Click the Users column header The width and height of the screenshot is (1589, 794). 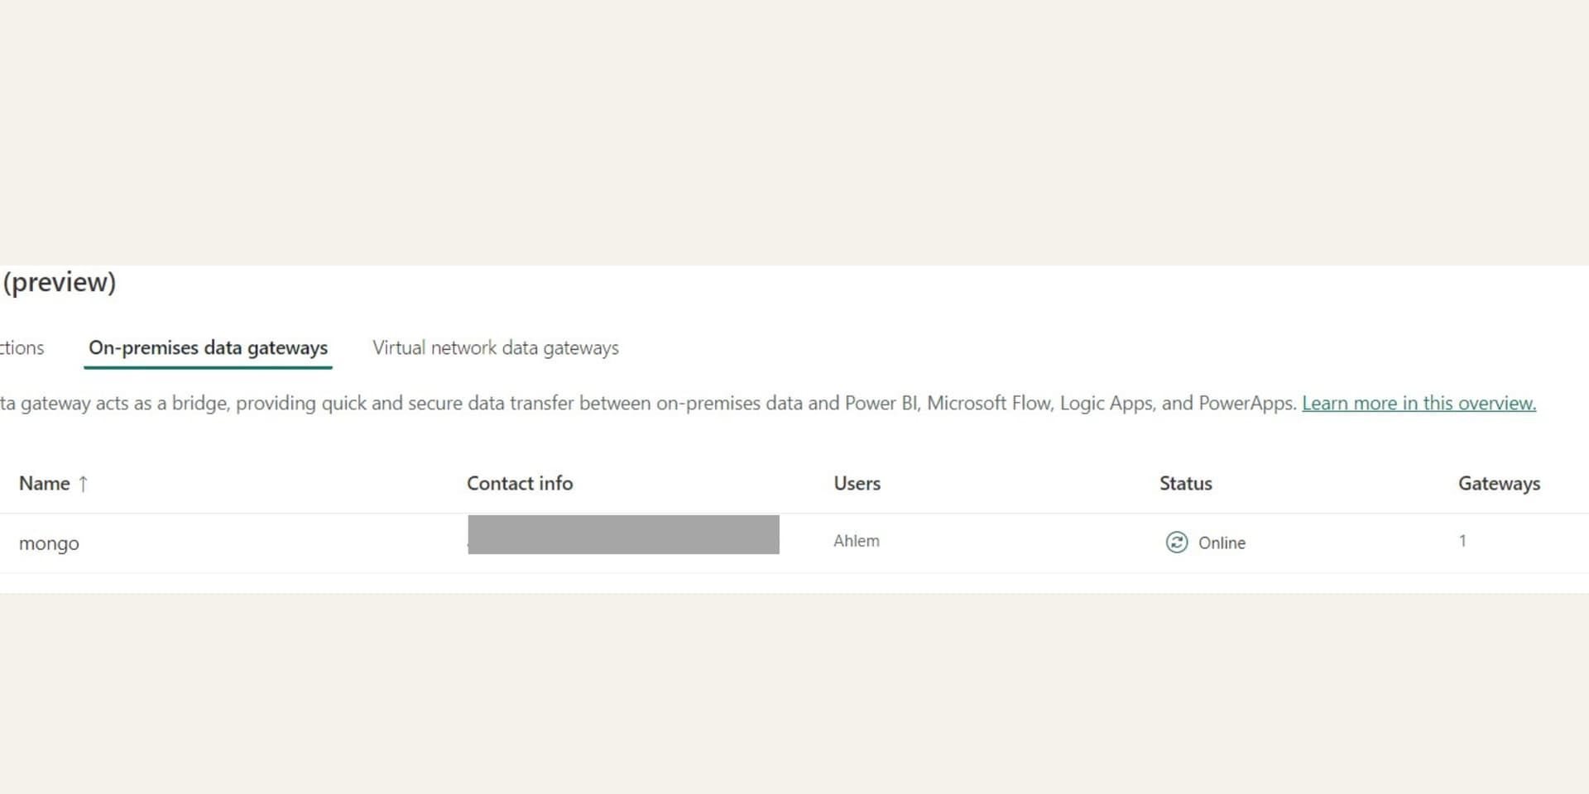click(x=857, y=484)
